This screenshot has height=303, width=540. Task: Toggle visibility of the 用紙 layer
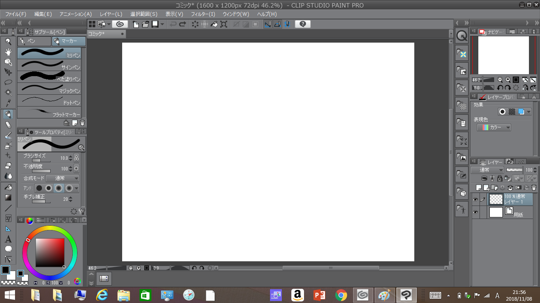coord(475,213)
